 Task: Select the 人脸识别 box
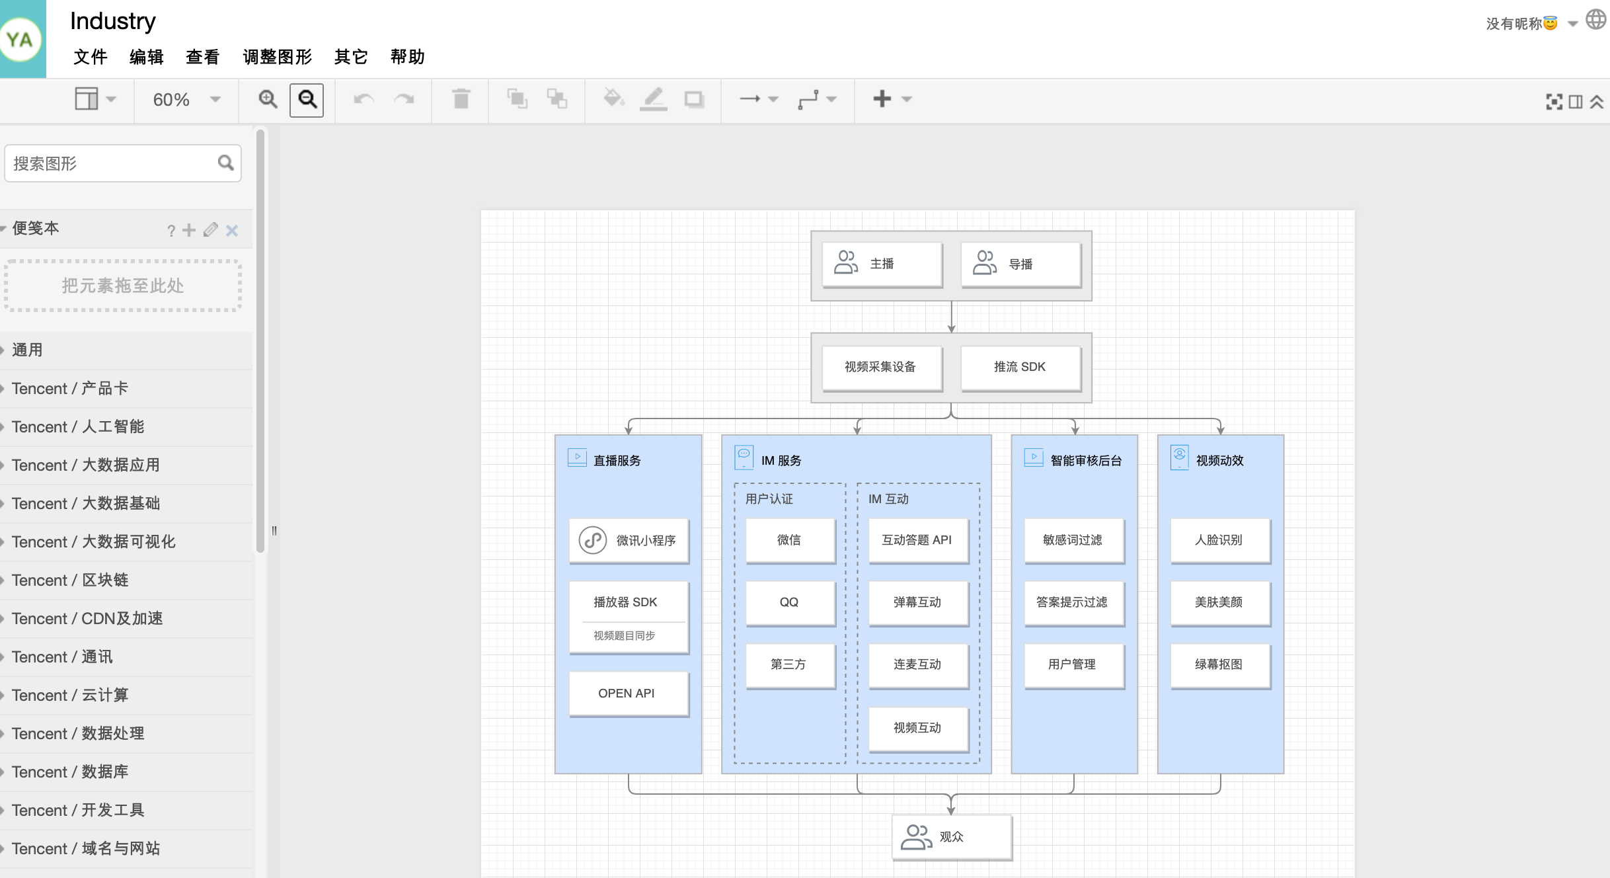point(1220,540)
